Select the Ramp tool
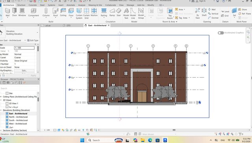The width and height of the screenshot is (252, 143). (x=112, y=12)
